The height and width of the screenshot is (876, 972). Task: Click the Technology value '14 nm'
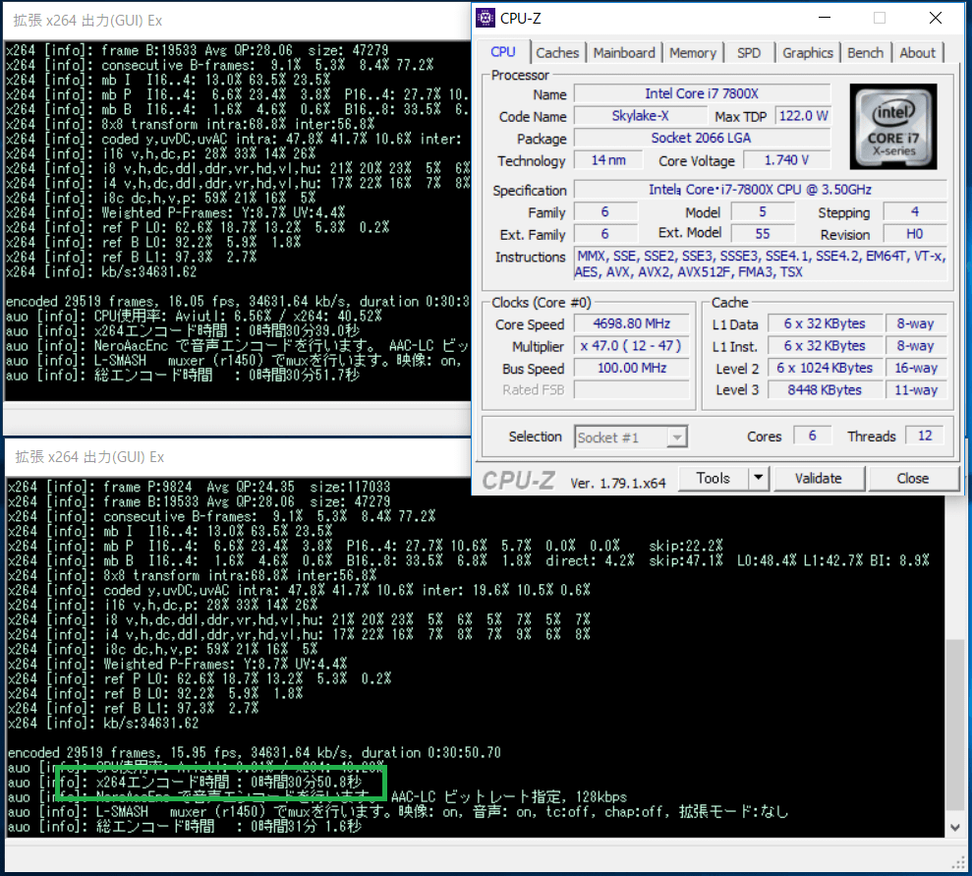click(608, 160)
